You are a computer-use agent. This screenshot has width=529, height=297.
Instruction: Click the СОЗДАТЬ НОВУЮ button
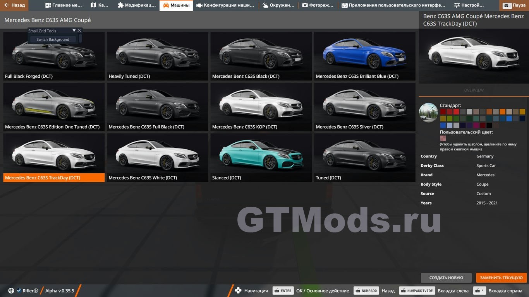point(446,278)
